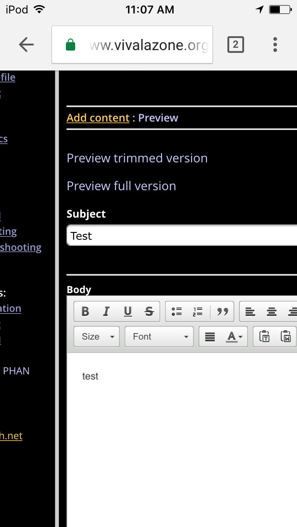Open the text color picker dropdown
The width and height of the screenshot is (297, 527).
pos(234,337)
